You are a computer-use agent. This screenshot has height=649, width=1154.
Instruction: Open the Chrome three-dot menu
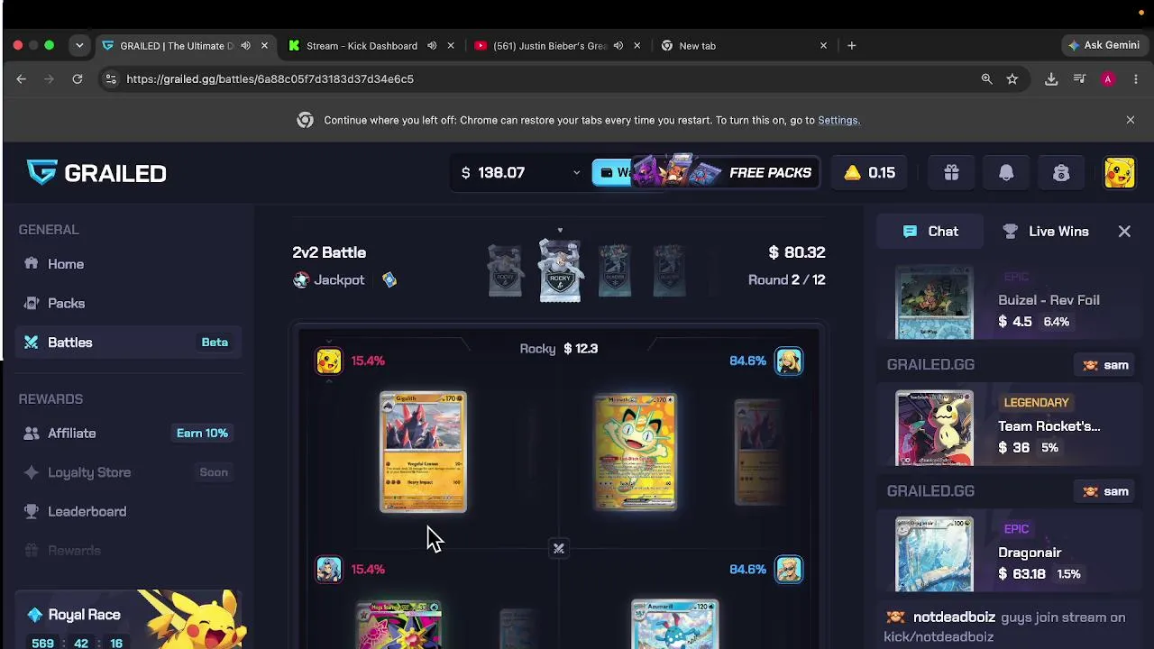point(1135,79)
